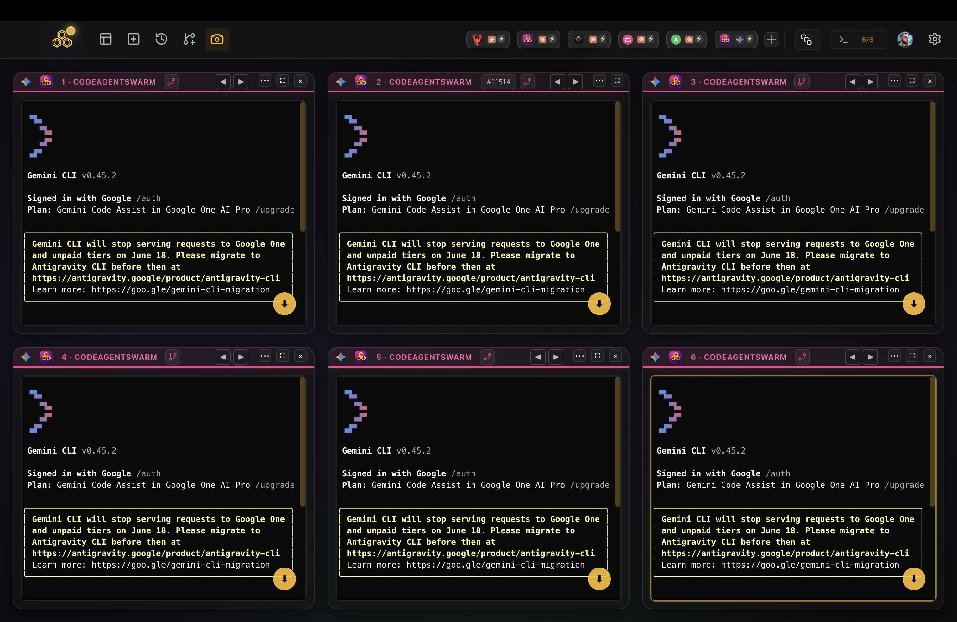Image resolution: width=957 pixels, height=622 pixels.
Task: Jump to bottom in terminal 2
Action: coord(599,304)
